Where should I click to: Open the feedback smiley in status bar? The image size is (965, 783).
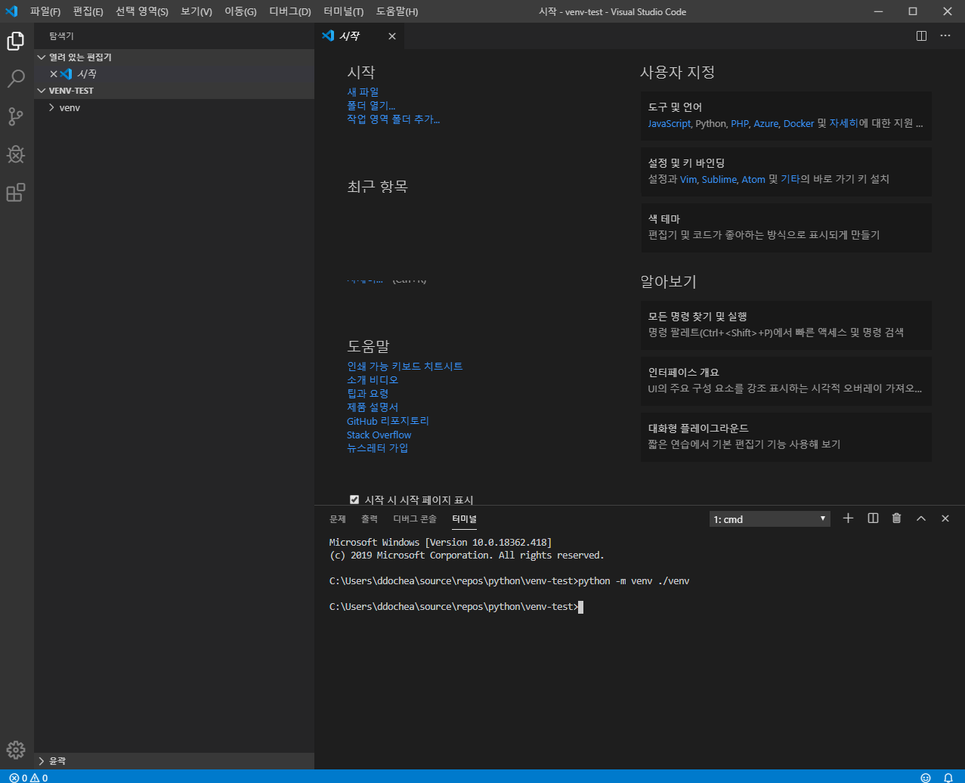[x=926, y=777]
